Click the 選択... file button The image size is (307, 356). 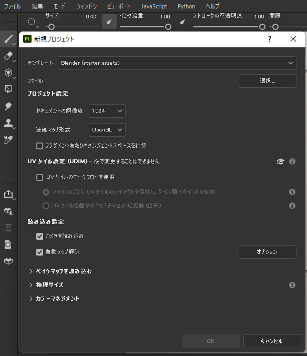[268, 81]
